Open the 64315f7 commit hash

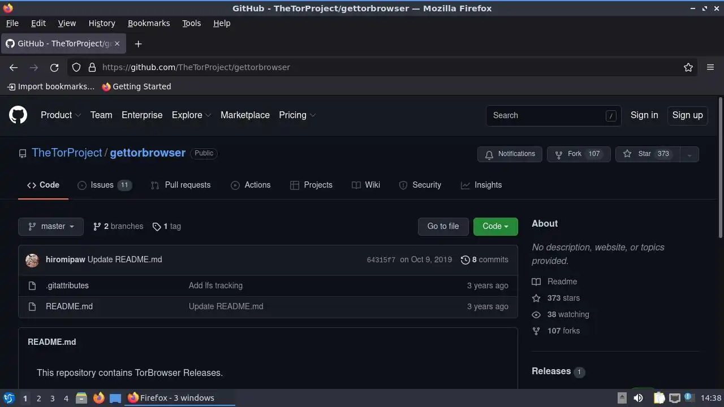[x=381, y=260]
